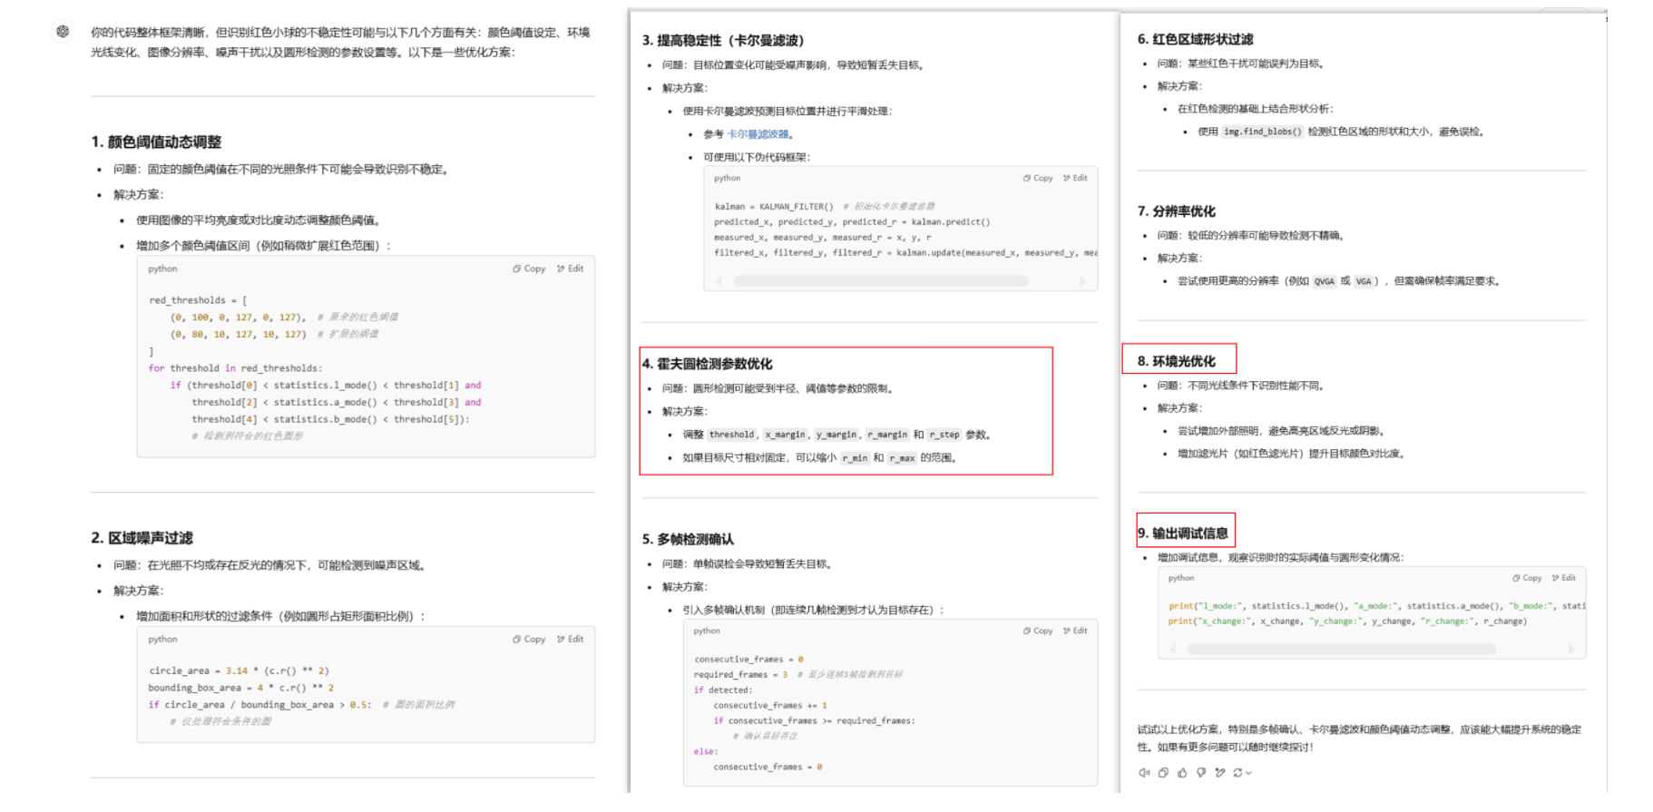Click the inline code y_margin
This screenshot has height=812, width=1653.
coord(836,435)
